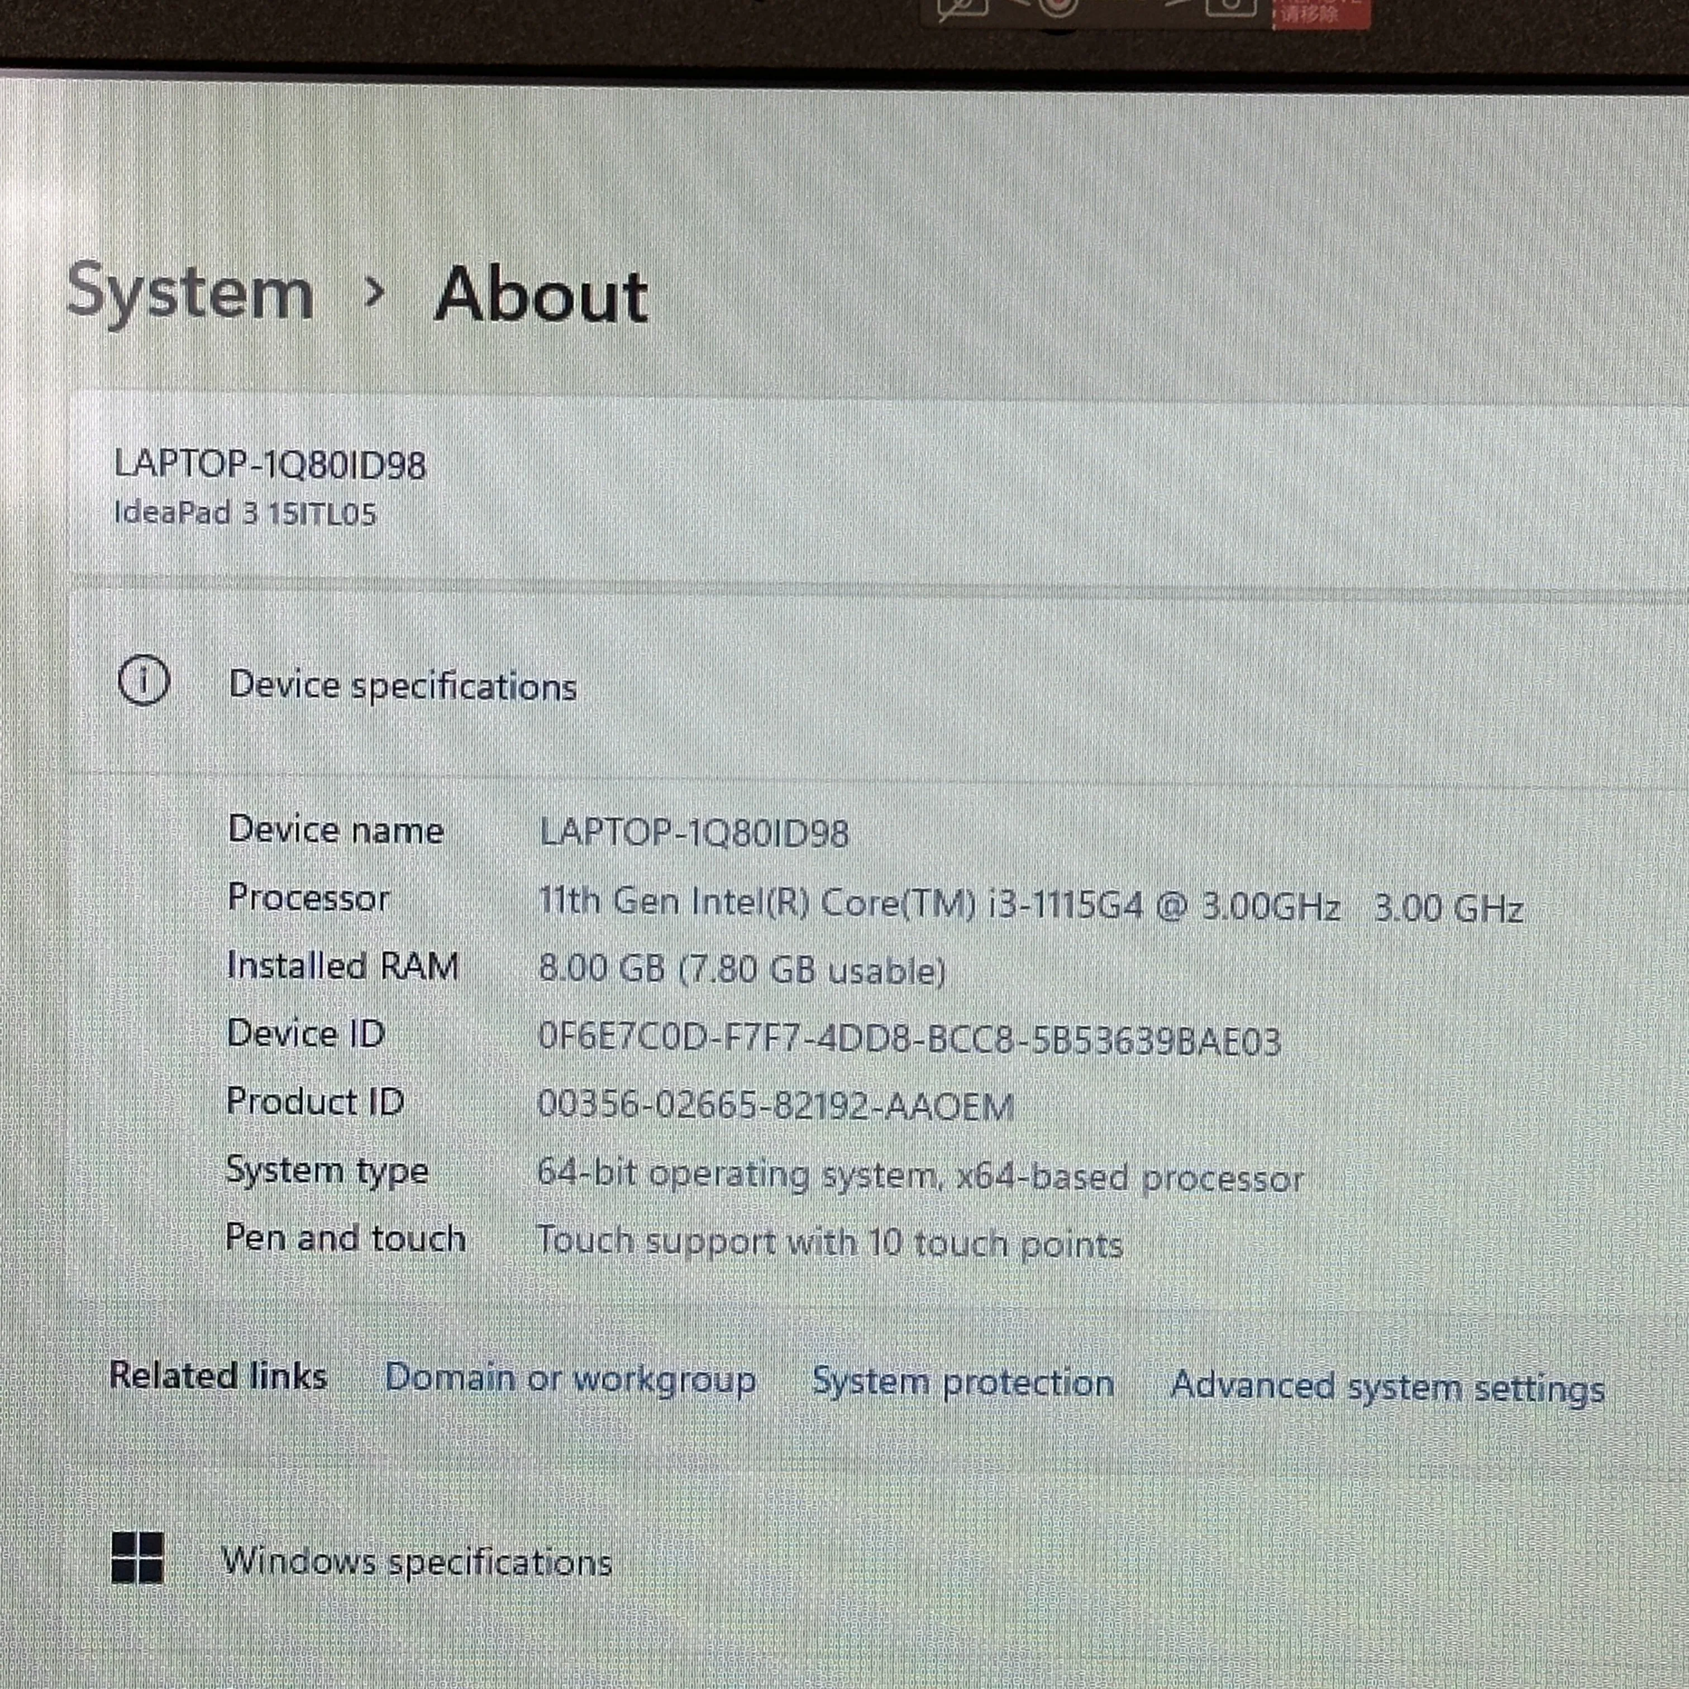
Task: Click the Related links label
Action: (x=218, y=1376)
